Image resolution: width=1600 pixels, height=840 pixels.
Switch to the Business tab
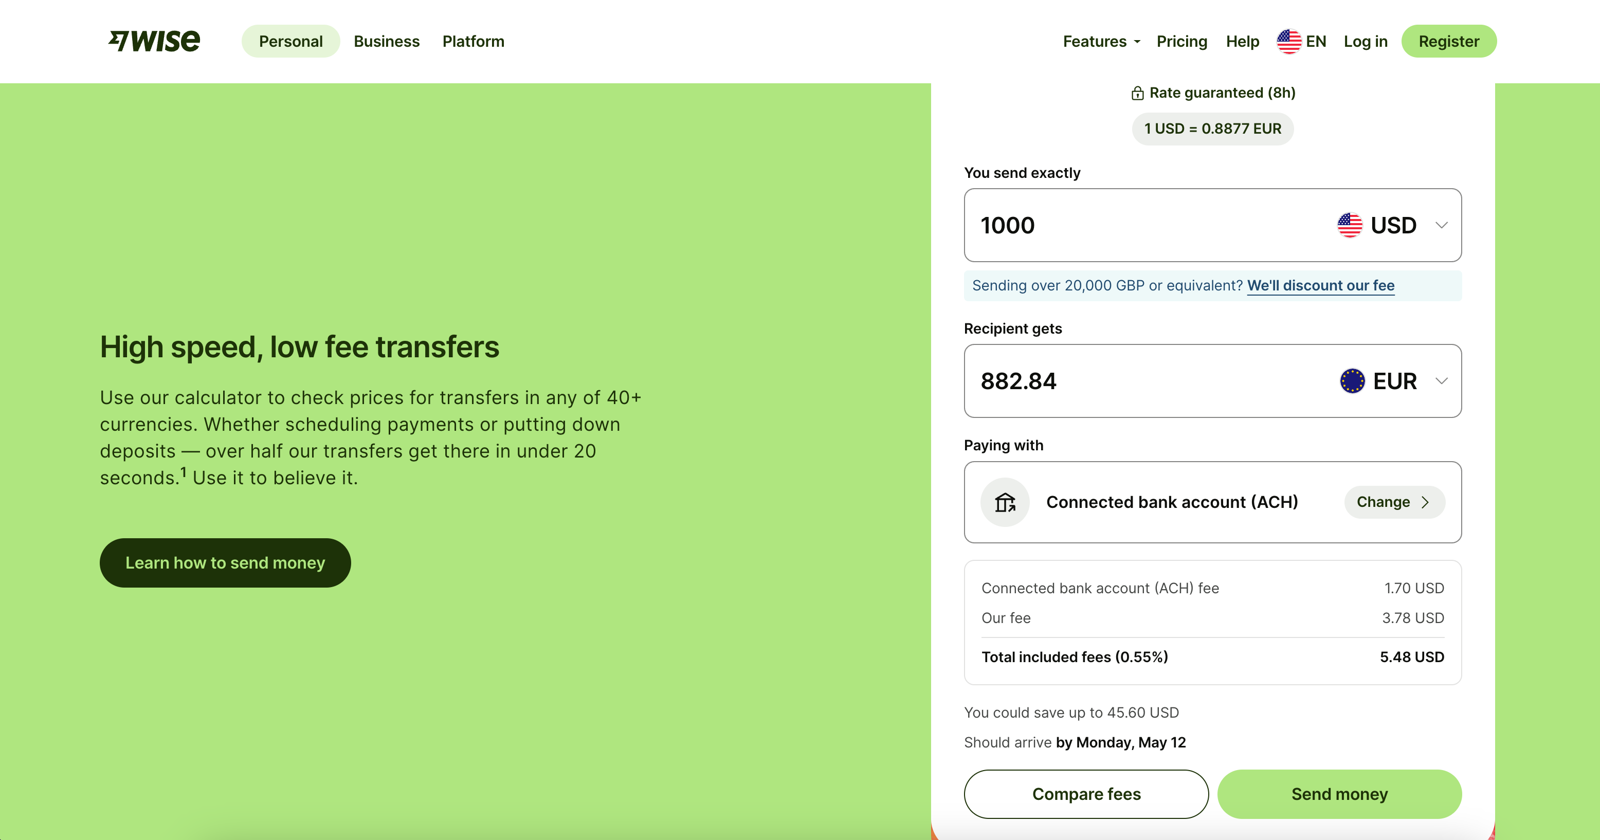click(x=386, y=42)
